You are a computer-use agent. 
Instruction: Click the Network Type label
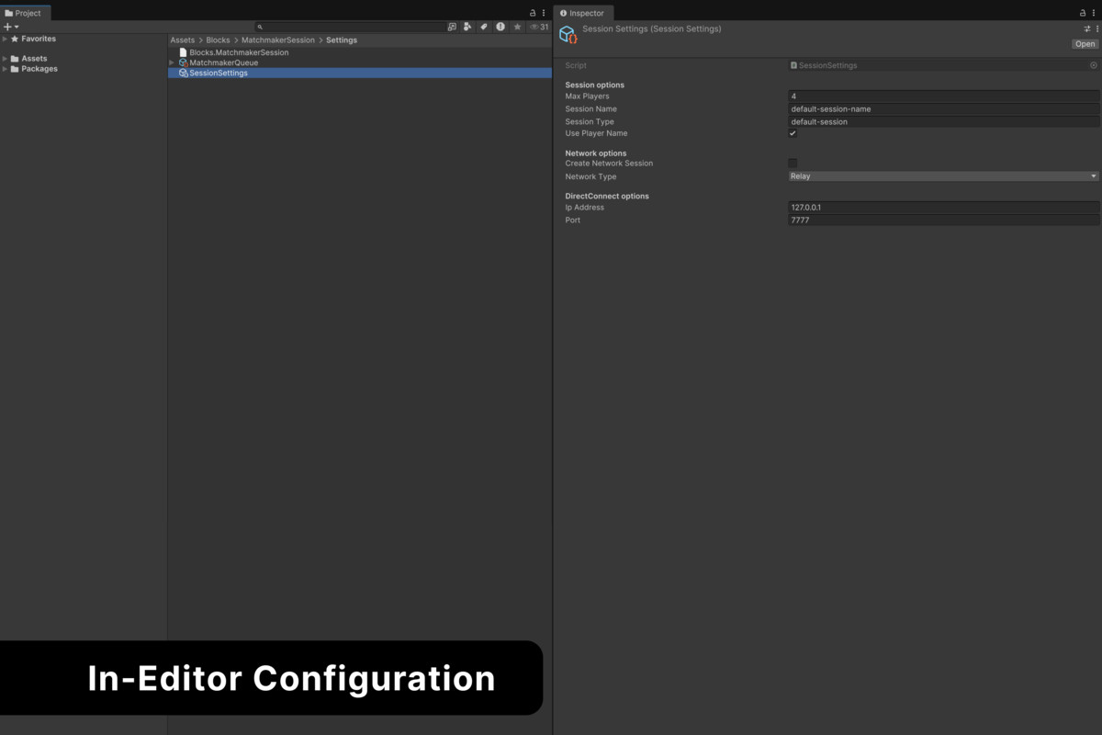coord(590,176)
